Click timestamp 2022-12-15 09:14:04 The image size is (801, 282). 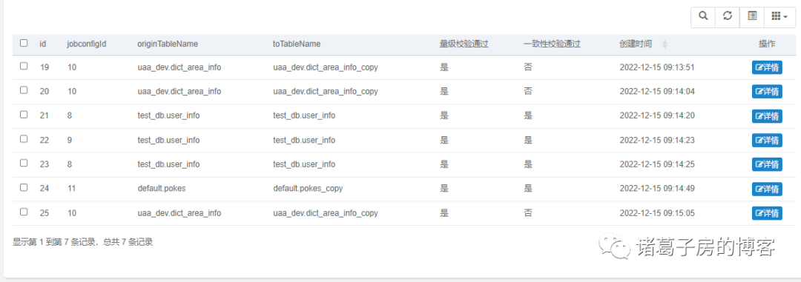coord(657,91)
